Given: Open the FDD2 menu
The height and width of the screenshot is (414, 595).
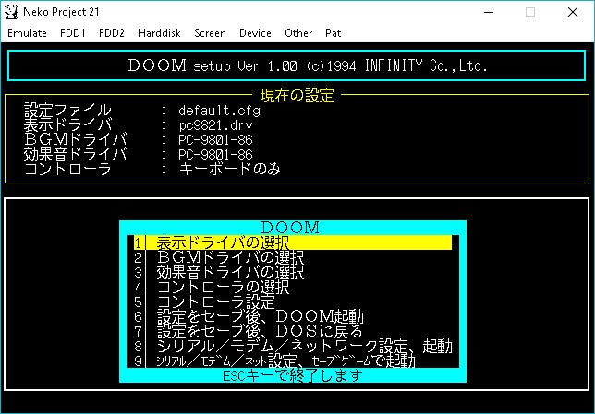Looking at the screenshot, I should tap(112, 33).
